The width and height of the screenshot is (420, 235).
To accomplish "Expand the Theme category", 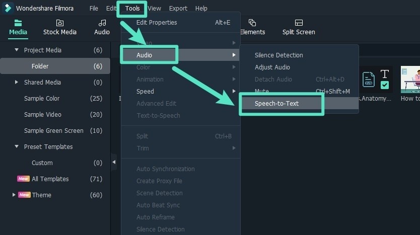I will (14, 195).
